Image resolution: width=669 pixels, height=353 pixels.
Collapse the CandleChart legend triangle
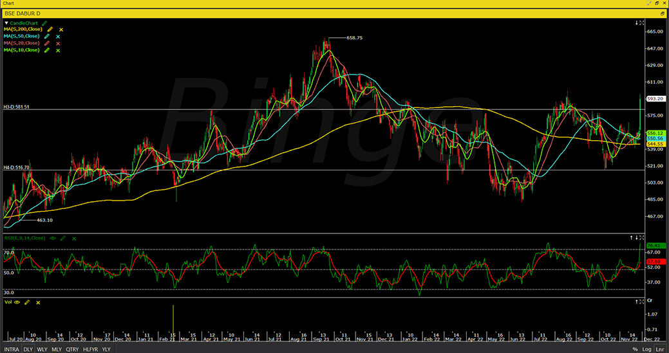coord(6,23)
